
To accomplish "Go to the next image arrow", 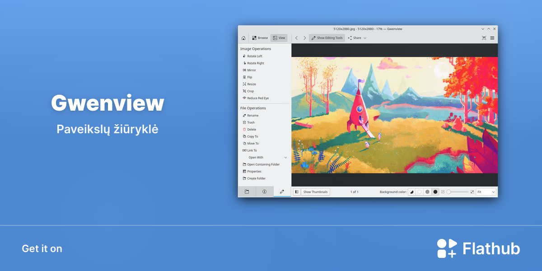I will click(304, 38).
